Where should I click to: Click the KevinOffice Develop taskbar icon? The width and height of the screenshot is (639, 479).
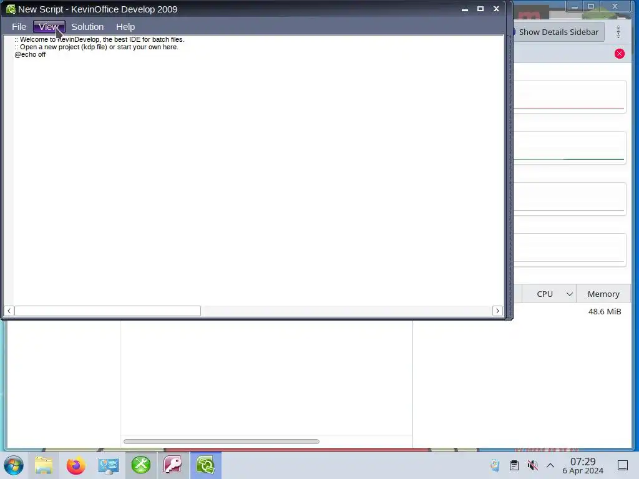pyautogui.click(x=205, y=465)
